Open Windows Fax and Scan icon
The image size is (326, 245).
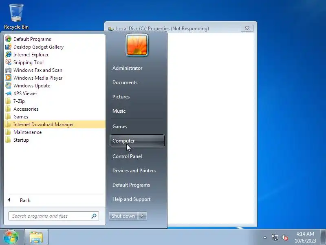click(x=8, y=70)
